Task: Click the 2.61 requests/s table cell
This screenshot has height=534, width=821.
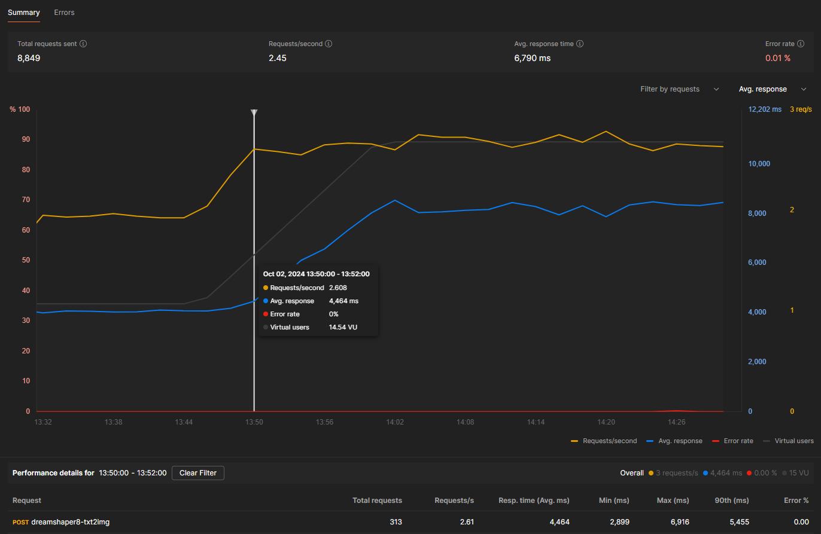Action: point(467,522)
